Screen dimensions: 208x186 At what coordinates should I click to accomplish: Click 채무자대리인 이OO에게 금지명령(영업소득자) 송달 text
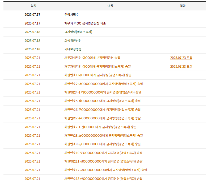pyautogui.click(x=98, y=67)
